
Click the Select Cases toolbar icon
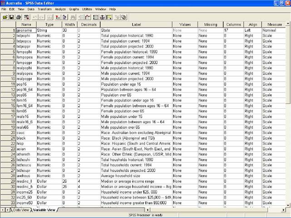(x=109, y=17)
